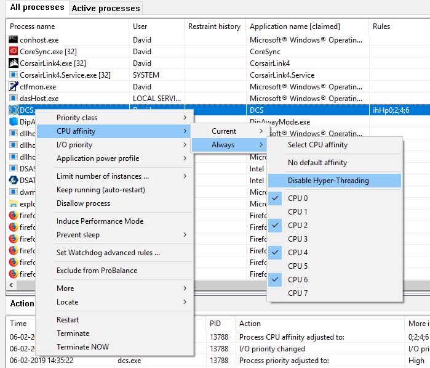430x368 pixels.
Task: Open the Always affinity submenu
Action: tap(229, 145)
